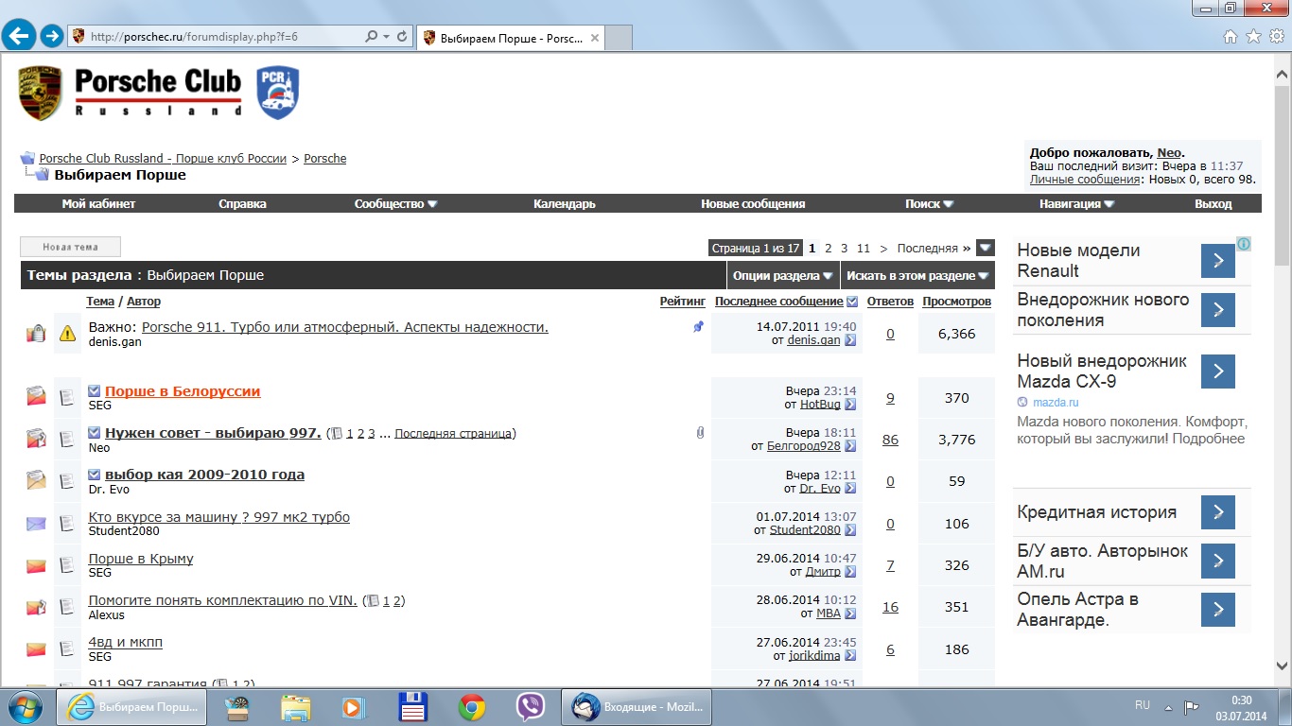
Task: Open the Новые модели Renault ad arrow
Action: [x=1218, y=261]
